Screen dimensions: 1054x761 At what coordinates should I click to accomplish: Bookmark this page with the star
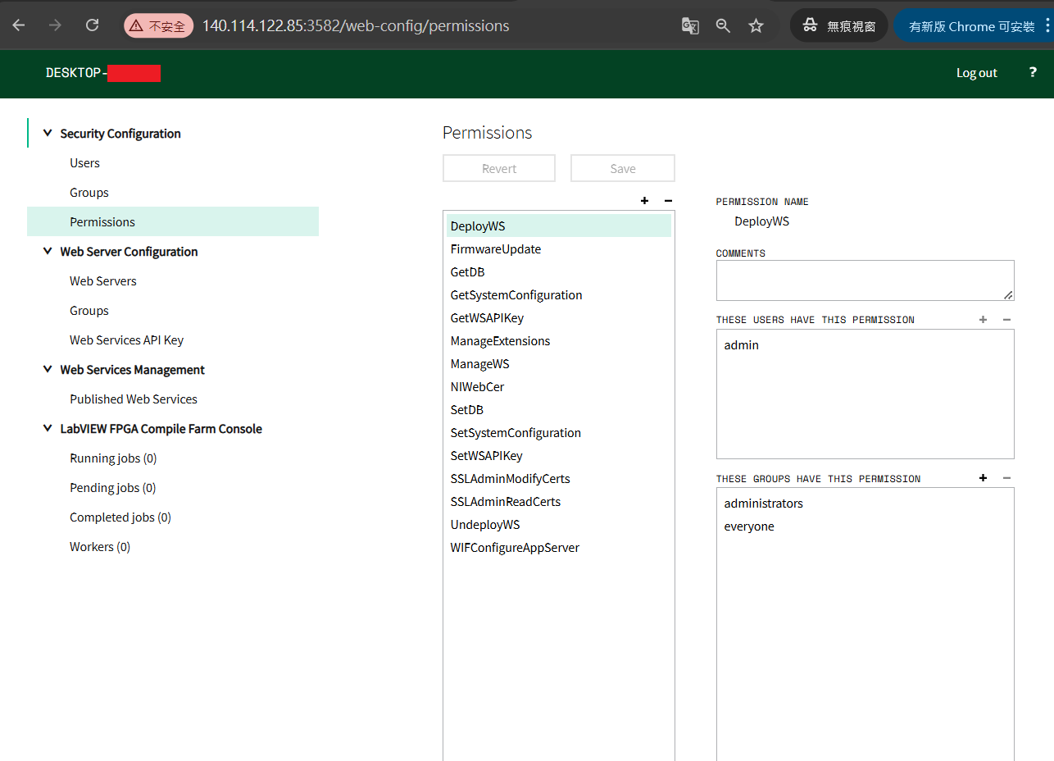(756, 26)
